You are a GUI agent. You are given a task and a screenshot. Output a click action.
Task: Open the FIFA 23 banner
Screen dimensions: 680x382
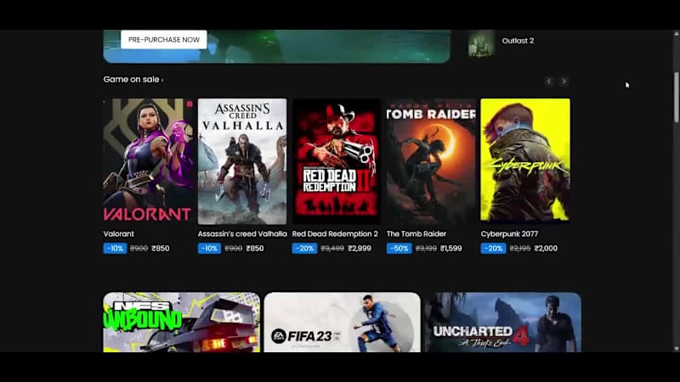point(343,323)
